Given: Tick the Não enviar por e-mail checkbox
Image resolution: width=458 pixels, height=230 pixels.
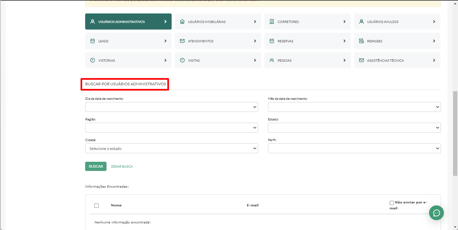Looking at the screenshot, I should [x=392, y=203].
